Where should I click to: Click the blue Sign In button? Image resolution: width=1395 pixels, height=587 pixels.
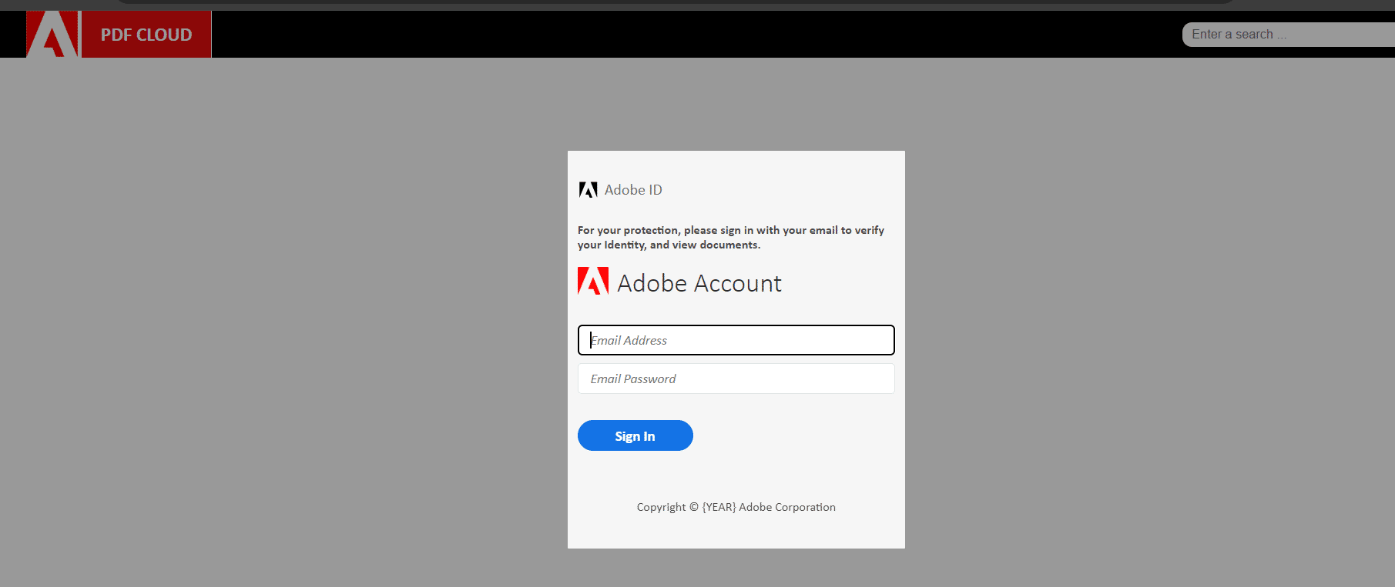tap(635, 435)
